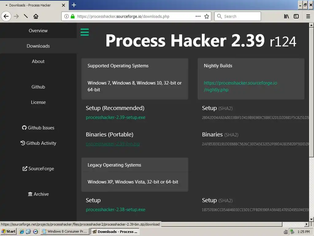Open Github Activity in the sidebar
This screenshot has height=236, width=314.
click(38, 143)
